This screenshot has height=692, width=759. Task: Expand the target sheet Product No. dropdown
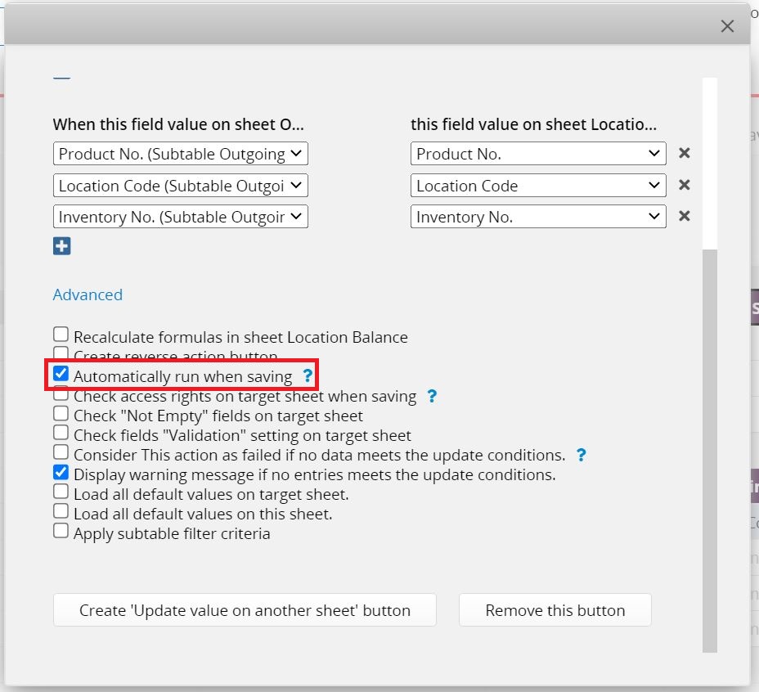tap(538, 154)
